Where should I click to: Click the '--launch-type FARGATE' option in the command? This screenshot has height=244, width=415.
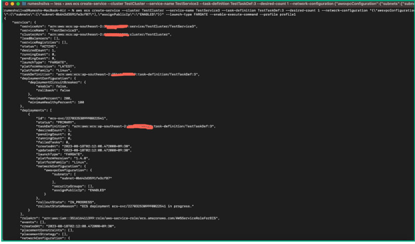click(x=187, y=15)
